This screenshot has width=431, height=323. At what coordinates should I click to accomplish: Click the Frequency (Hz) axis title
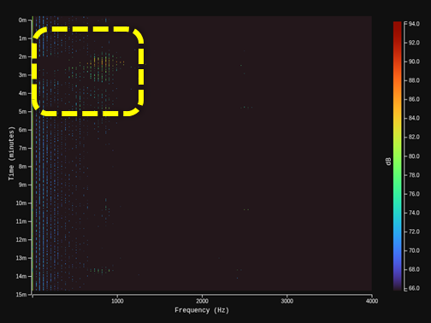point(202,310)
